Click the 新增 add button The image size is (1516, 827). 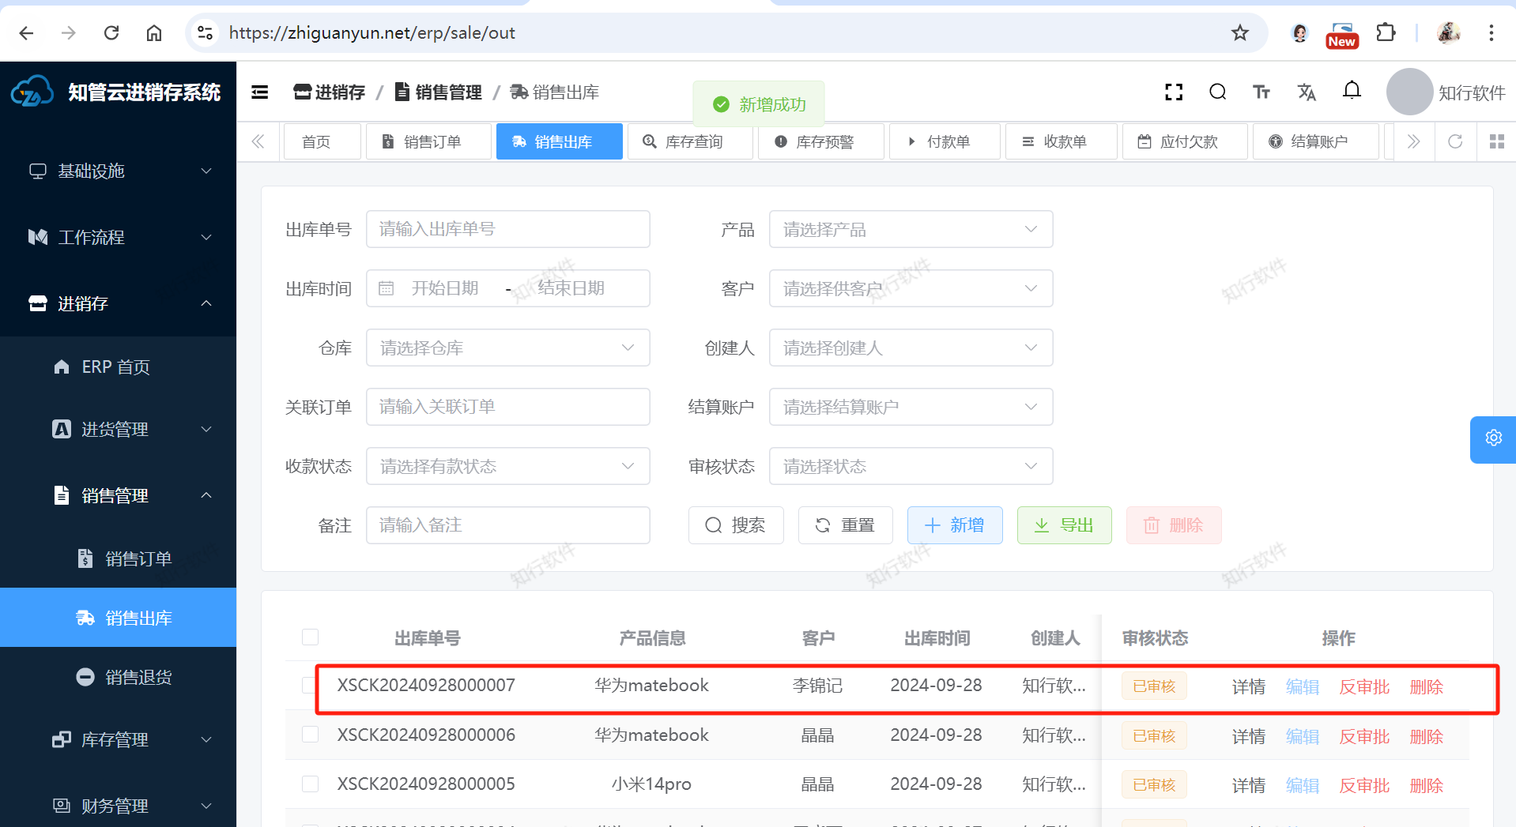[955, 525]
